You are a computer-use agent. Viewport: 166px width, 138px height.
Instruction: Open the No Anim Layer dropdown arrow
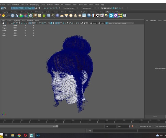(x=154, y=126)
